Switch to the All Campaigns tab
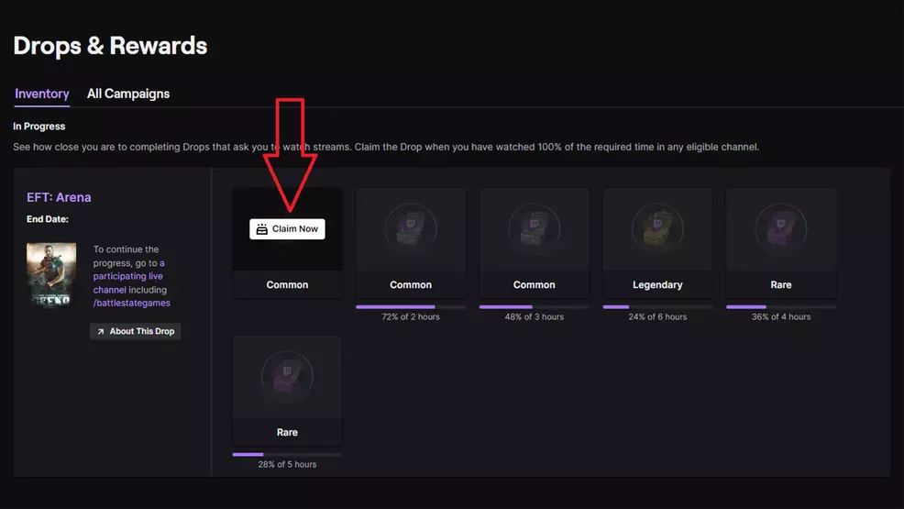This screenshot has height=509, width=904. (x=128, y=94)
